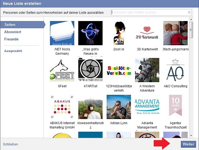Select the A Western Adventure horse photo

coord(147,70)
